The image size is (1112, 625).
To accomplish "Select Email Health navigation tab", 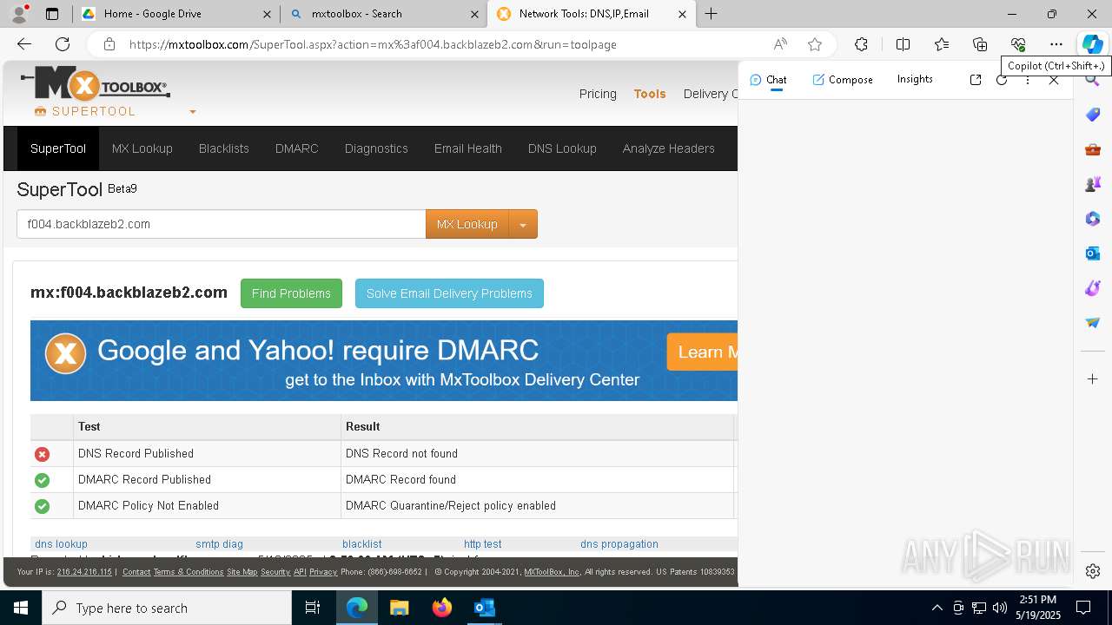I will point(468,148).
